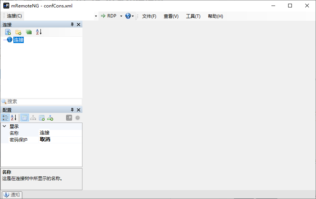The width and height of the screenshot is (316, 199).
Task: Open the 文件(F) menu
Action: pyautogui.click(x=149, y=16)
